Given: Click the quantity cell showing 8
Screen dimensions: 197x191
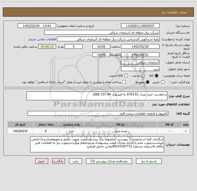Looking at the screenshot, I should point(46,131).
